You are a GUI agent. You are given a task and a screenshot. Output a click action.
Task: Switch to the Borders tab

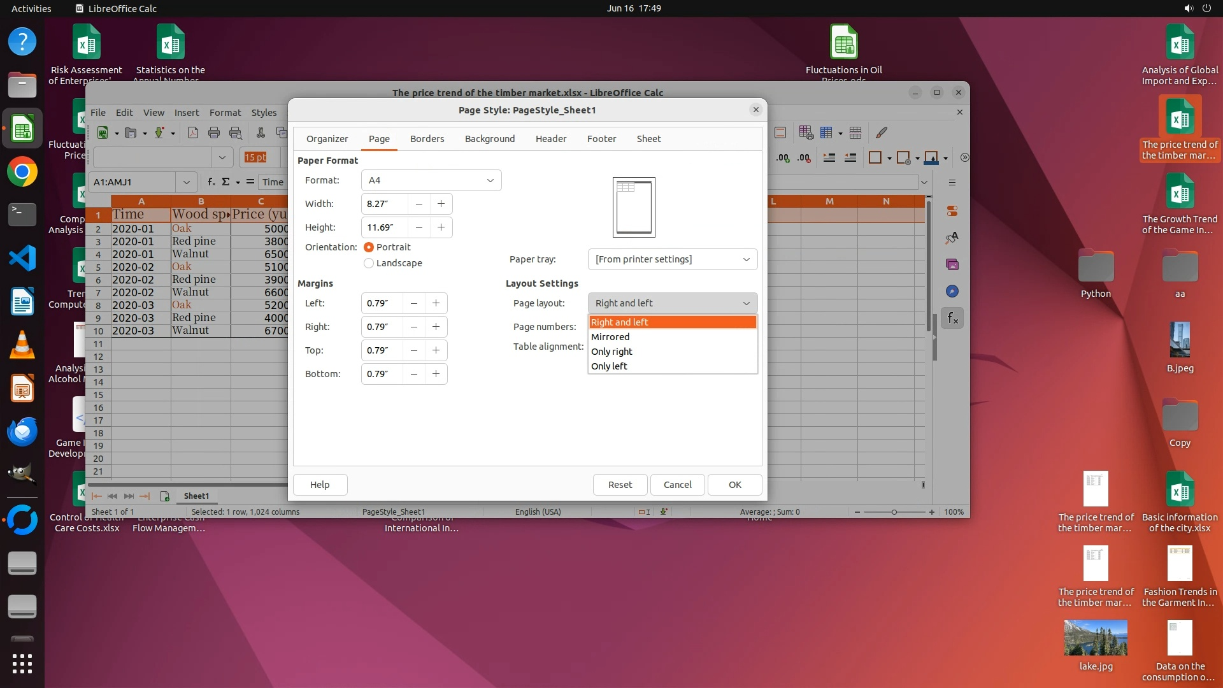click(427, 139)
